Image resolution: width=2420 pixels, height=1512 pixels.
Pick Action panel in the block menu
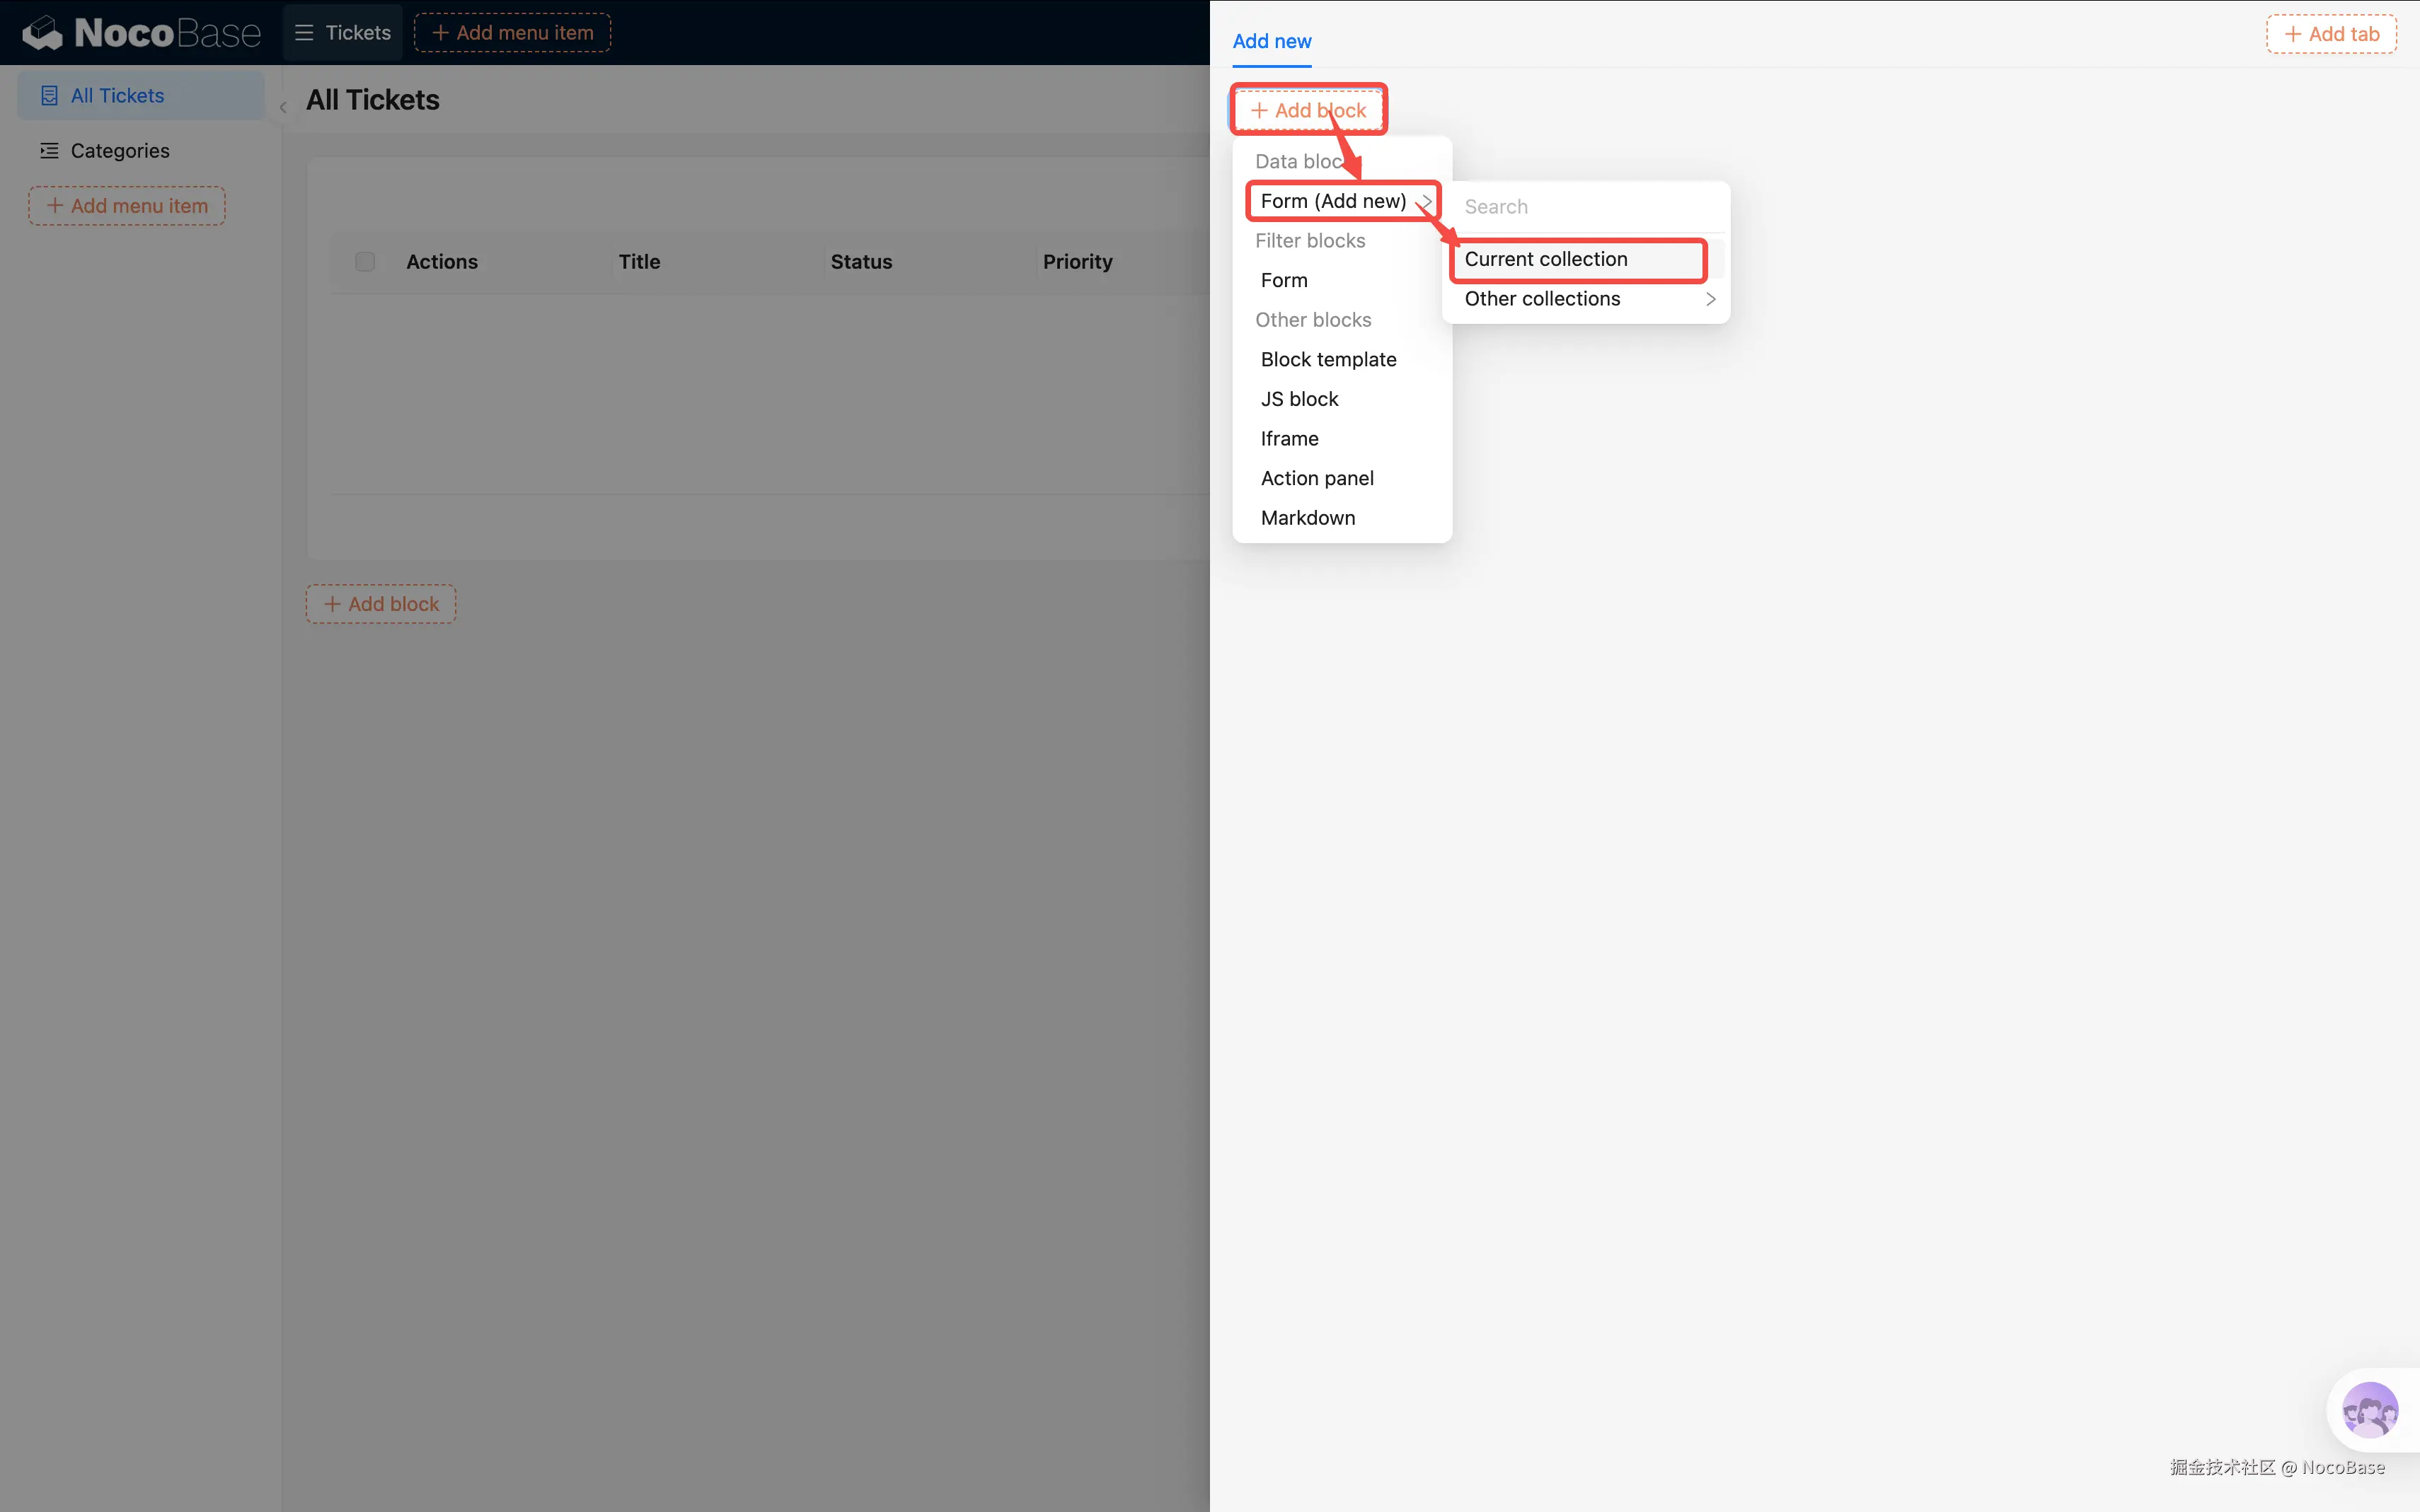1317,478
